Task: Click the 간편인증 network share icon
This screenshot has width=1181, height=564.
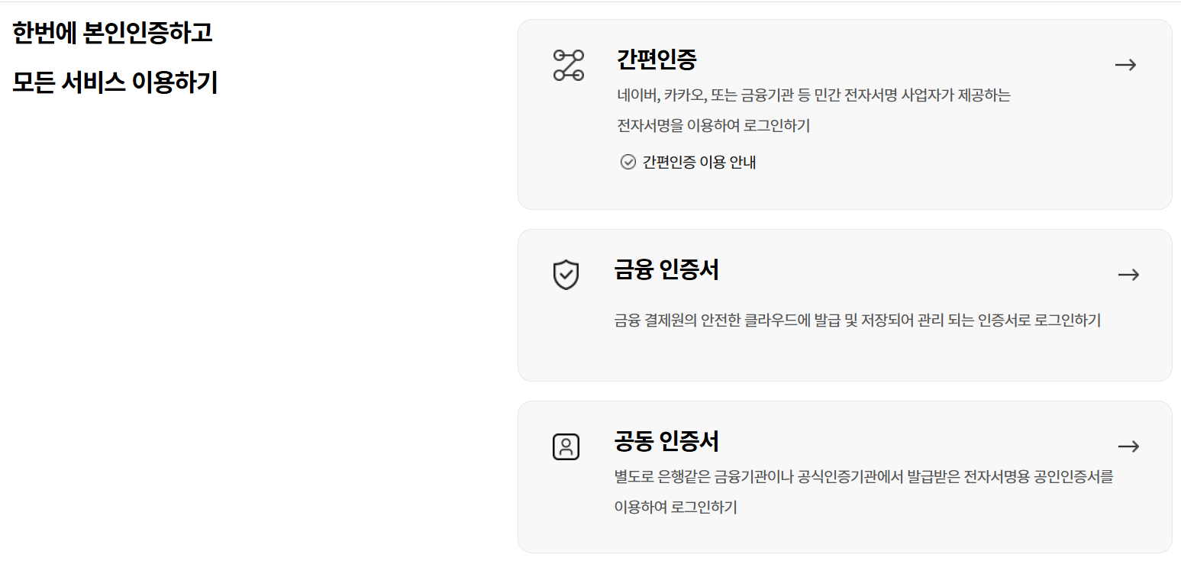Action: tap(568, 65)
